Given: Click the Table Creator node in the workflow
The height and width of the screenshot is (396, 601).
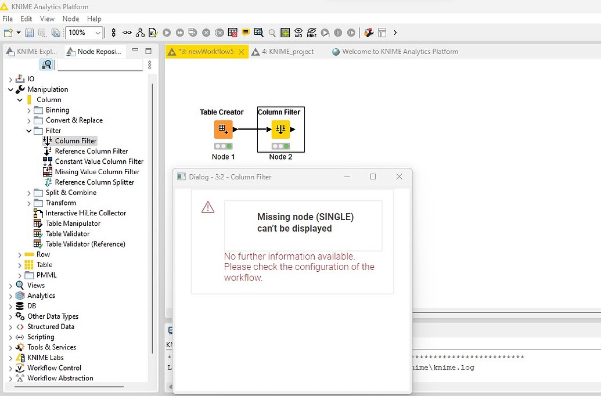Looking at the screenshot, I should (223, 129).
